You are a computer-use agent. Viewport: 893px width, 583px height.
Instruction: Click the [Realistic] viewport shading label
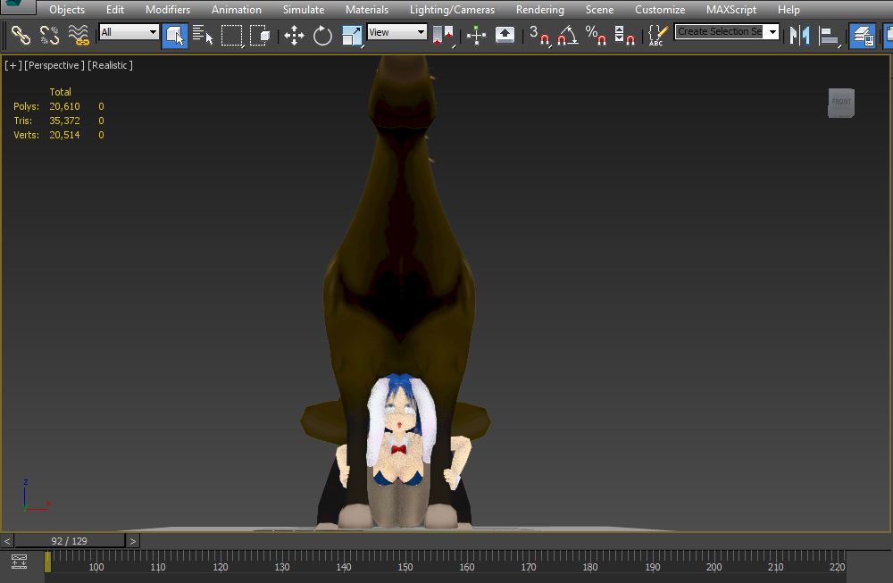click(110, 65)
